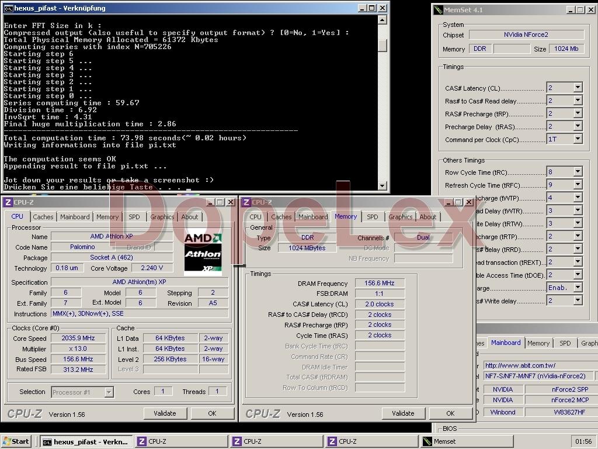This screenshot has height=449, width=598.
Task: Open the tRTW delay dropdown in MemSet
Action: coord(578,224)
